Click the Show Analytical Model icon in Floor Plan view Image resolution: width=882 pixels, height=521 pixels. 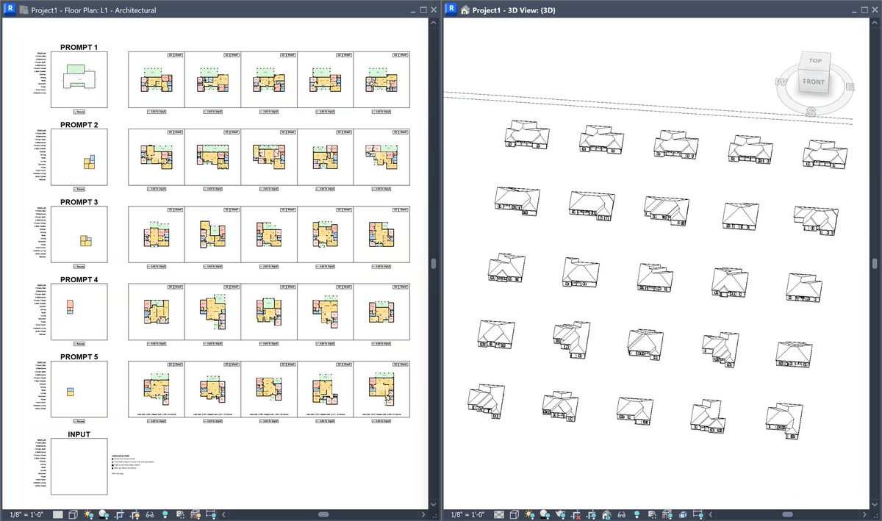196,514
